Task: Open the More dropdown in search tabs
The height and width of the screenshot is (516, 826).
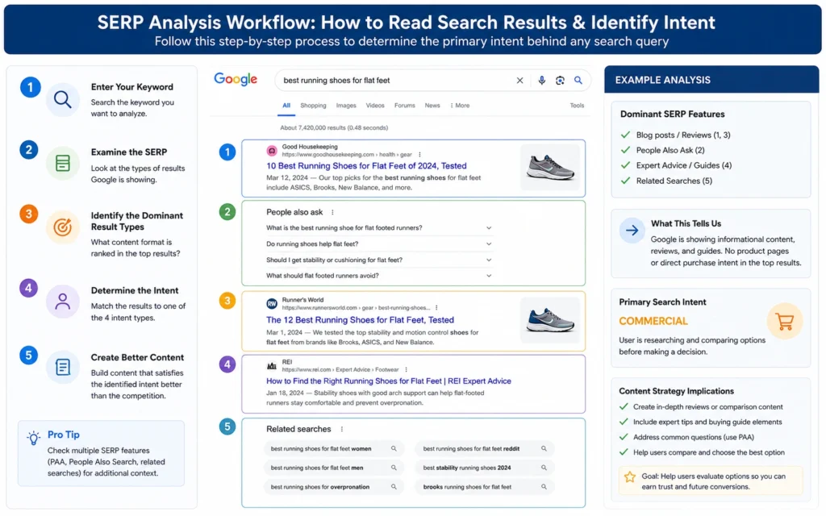Action: click(x=460, y=106)
